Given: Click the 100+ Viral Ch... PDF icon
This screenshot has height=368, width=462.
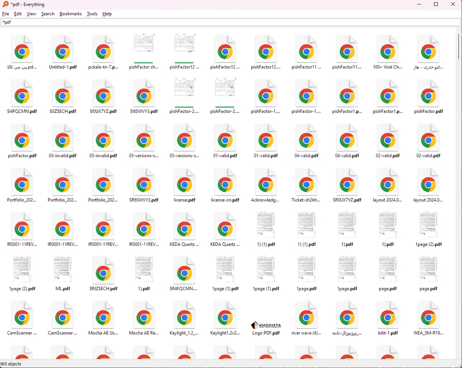Looking at the screenshot, I should pyautogui.click(x=388, y=49).
